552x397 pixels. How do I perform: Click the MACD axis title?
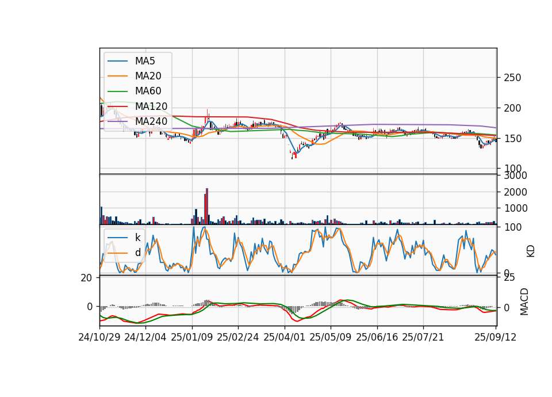pyautogui.click(x=524, y=301)
